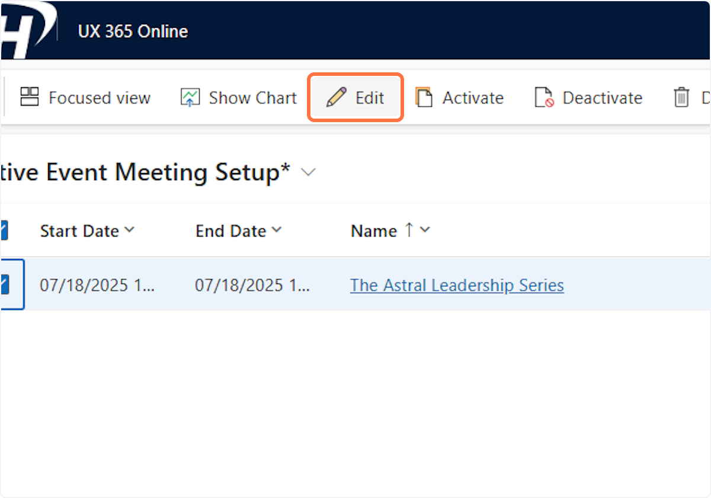The height and width of the screenshot is (498, 711).
Task: Expand the End Date column menu
Action: click(x=276, y=230)
